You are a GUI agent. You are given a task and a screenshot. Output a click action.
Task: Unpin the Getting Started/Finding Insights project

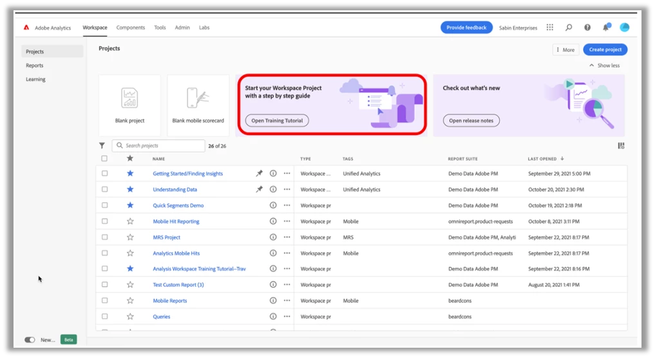[x=260, y=174]
